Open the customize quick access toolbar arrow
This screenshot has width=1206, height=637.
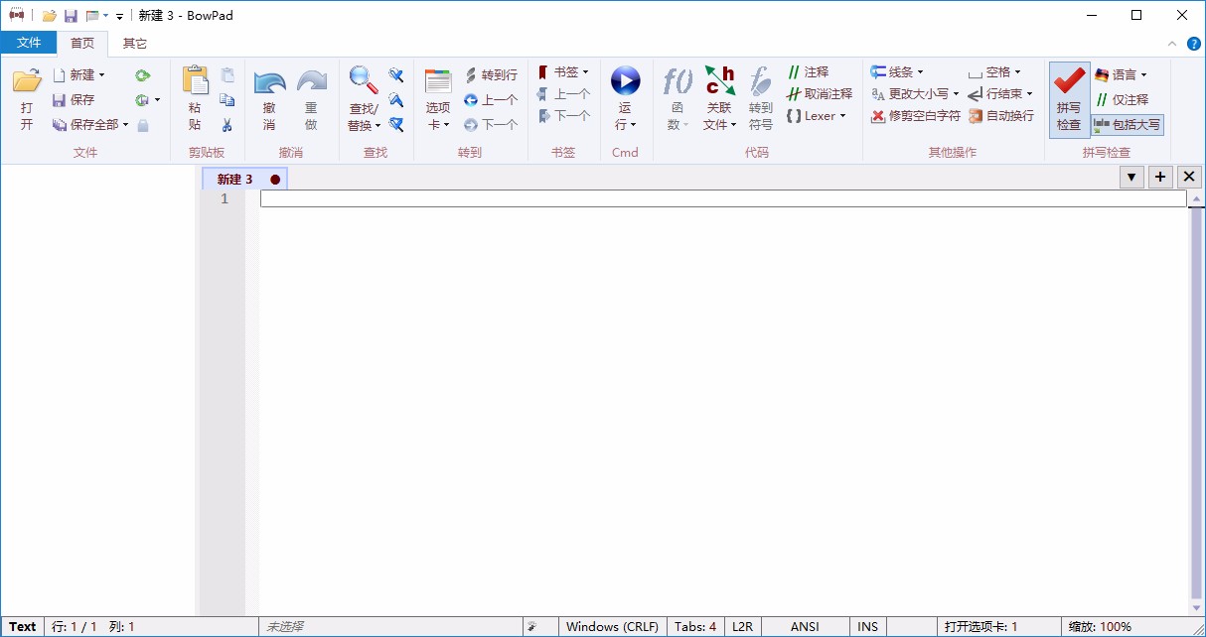(x=119, y=17)
